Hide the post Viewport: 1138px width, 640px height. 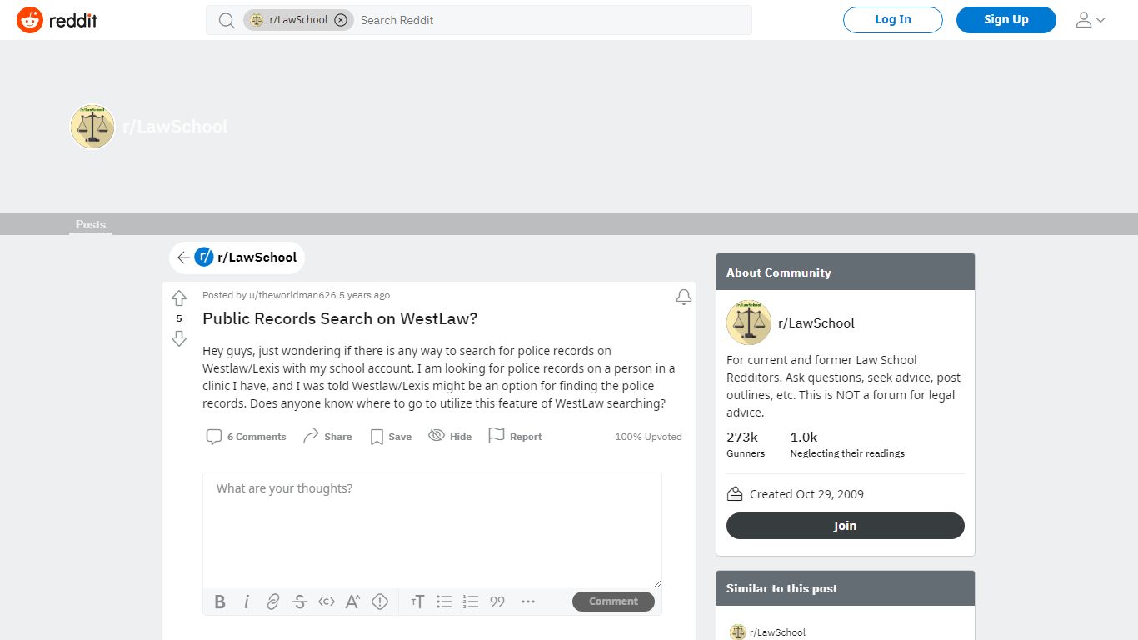pyautogui.click(x=450, y=437)
